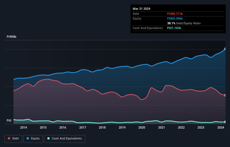Click the Ft805.096b equity value

[x=175, y=18]
